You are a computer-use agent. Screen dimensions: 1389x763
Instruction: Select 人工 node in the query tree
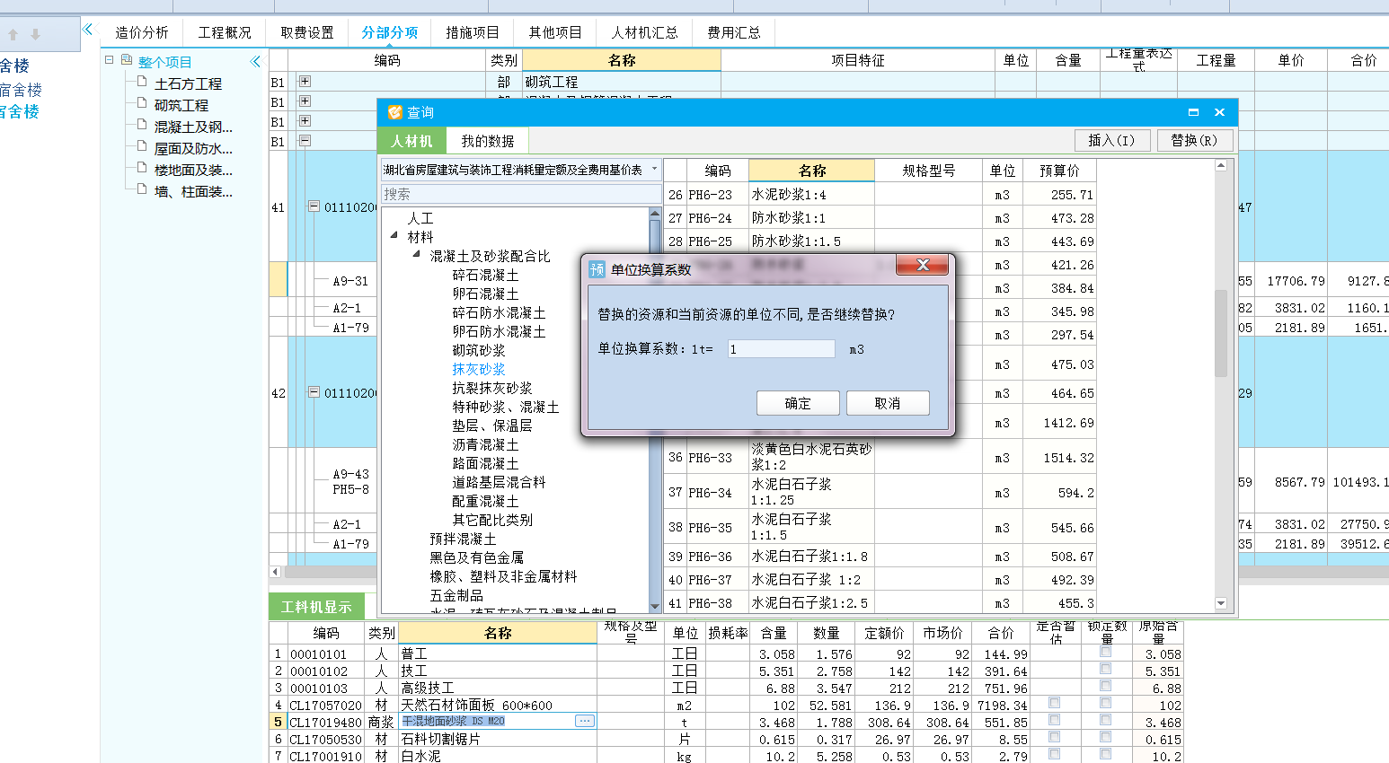click(x=420, y=218)
